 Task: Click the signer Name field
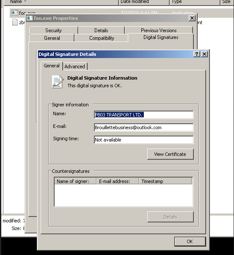(143, 115)
